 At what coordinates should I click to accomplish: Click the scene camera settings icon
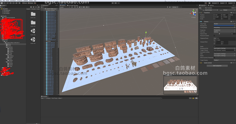(170, 7)
